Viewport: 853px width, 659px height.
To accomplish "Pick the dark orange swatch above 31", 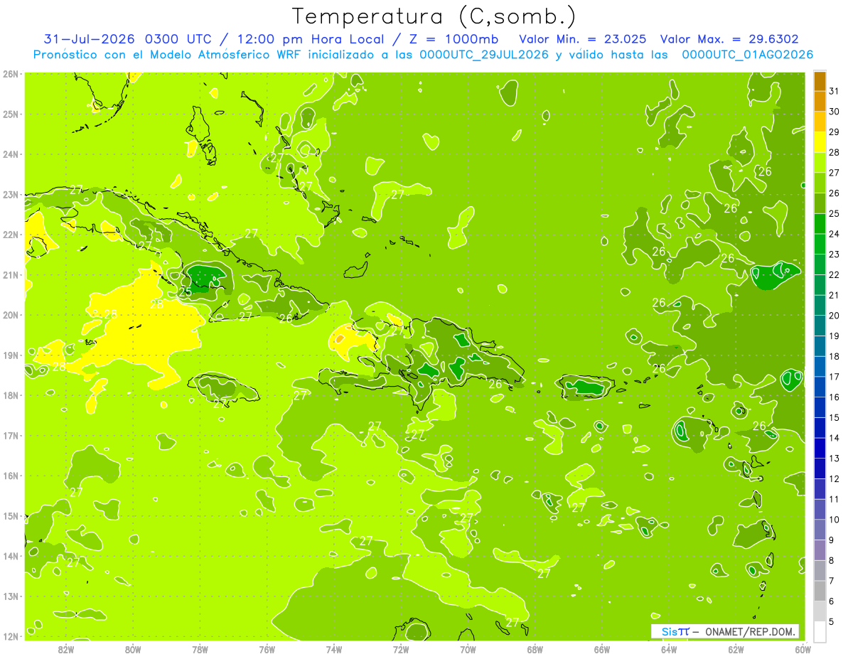I will [819, 82].
